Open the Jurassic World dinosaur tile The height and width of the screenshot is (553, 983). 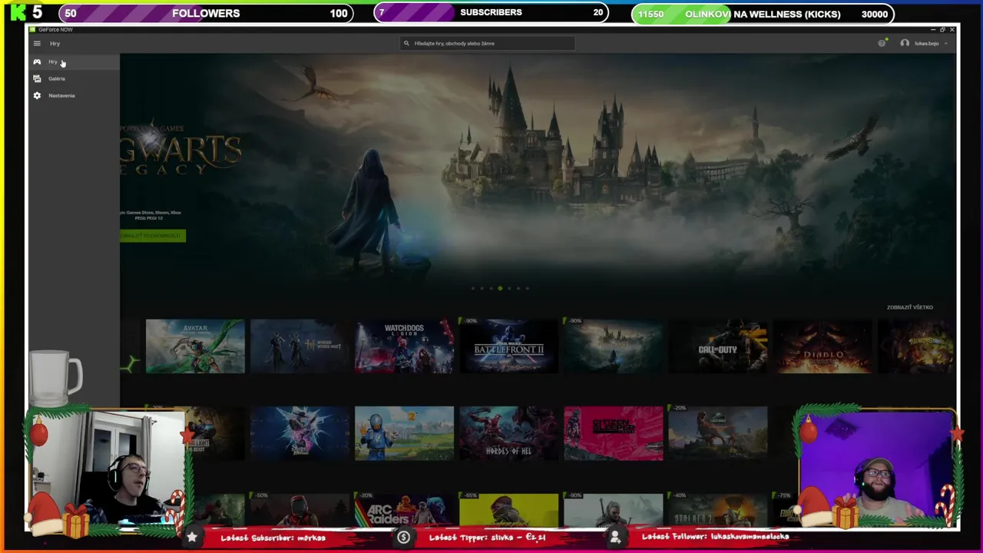[717, 433]
